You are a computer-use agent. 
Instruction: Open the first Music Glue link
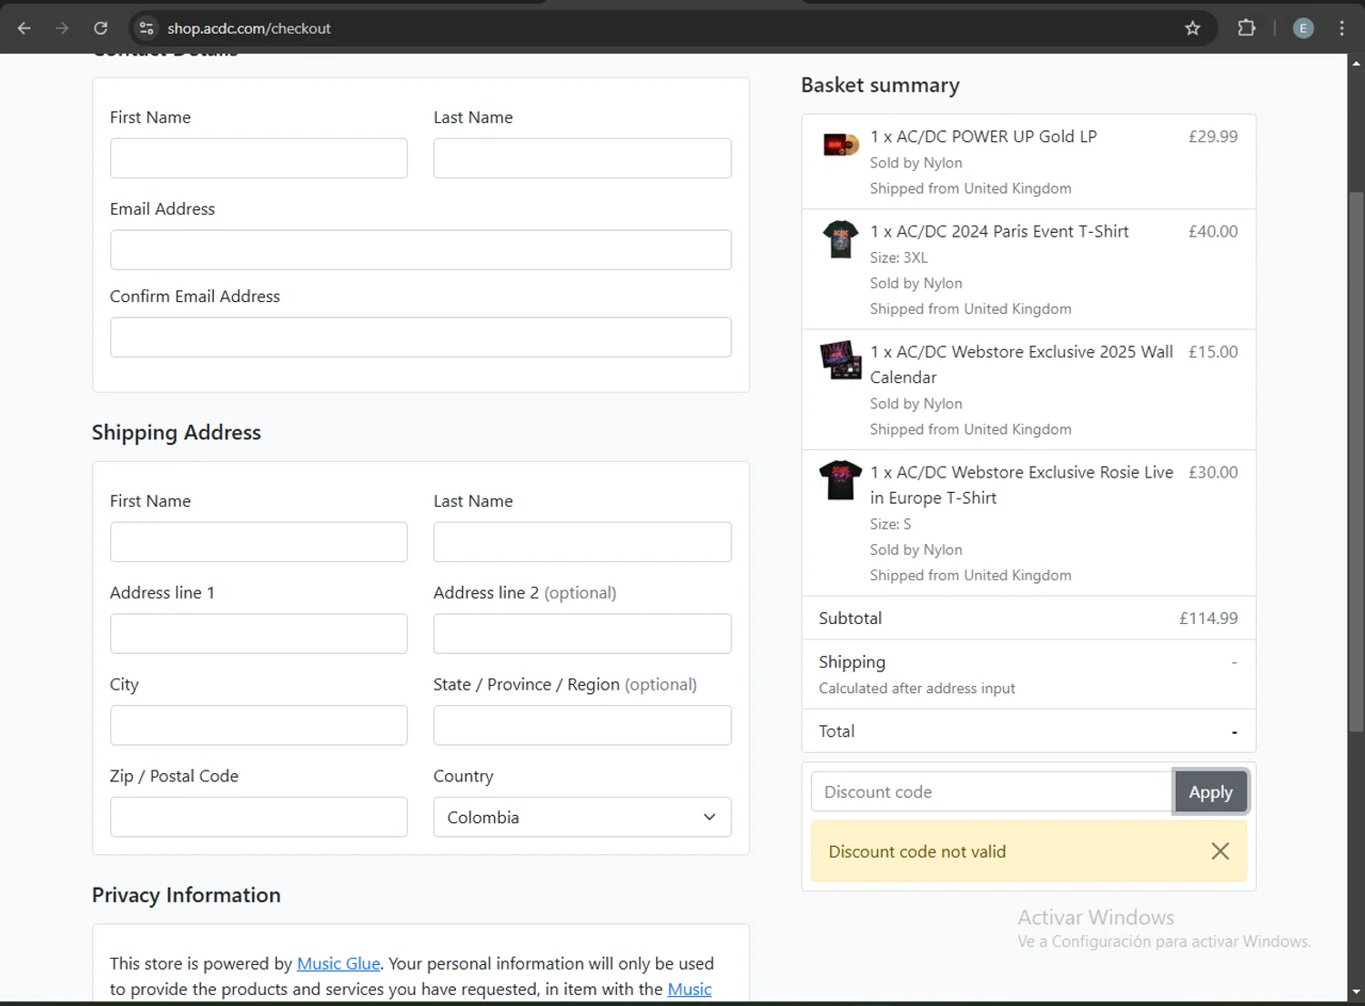pos(339,964)
